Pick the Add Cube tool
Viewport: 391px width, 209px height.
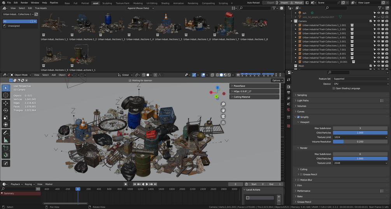tap(6, 148)
